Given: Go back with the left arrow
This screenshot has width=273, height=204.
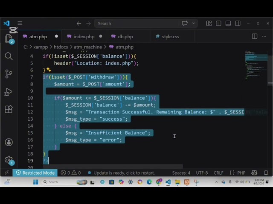Looking at the screenshot, I should pyautogui.click(x=79, y=23).
